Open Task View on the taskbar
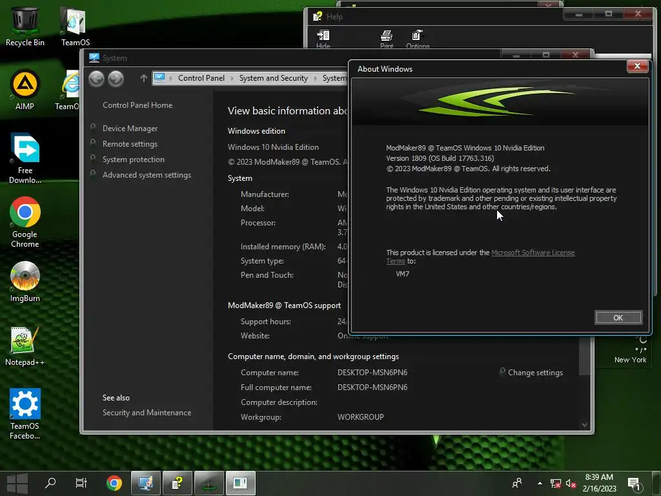The height and width of the screenshot is (496, 661). coord(81,483)
